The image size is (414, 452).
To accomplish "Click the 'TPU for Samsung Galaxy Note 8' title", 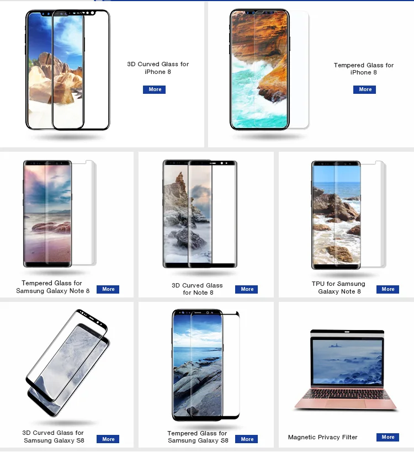I will click(339, 288).
